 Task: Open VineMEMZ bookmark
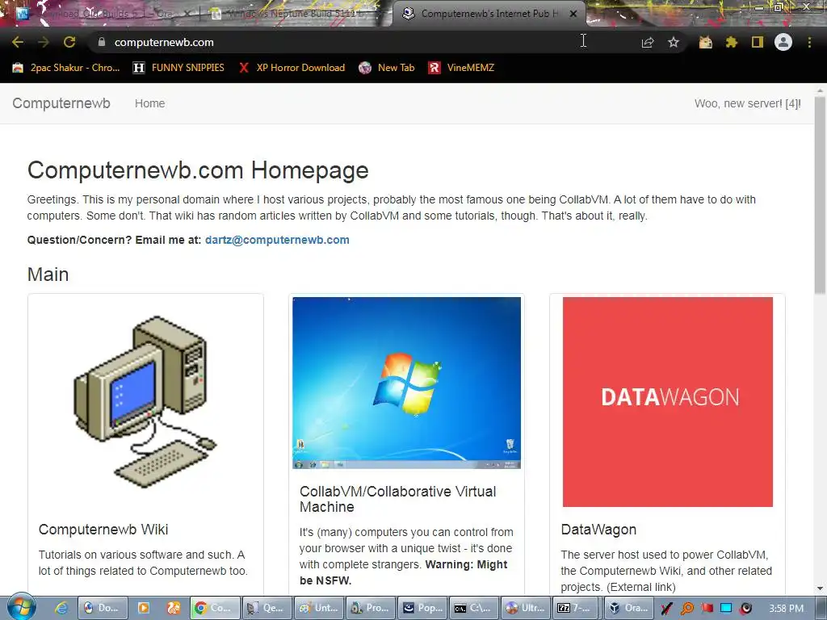461,68
